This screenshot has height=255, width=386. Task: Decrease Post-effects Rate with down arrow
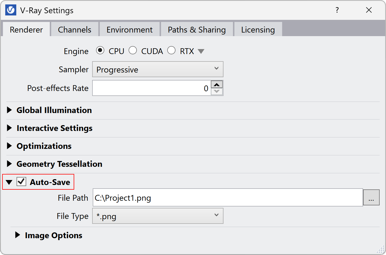tap(217, 92)
